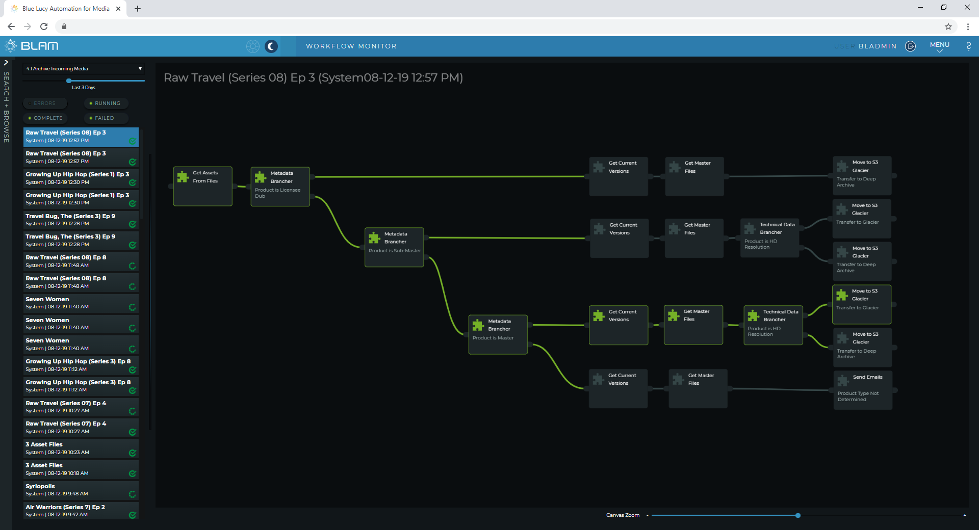The image size is (979, 530).
Task: Click Get Assets From Files puzzle icon
Action: (x=183, y=177)
